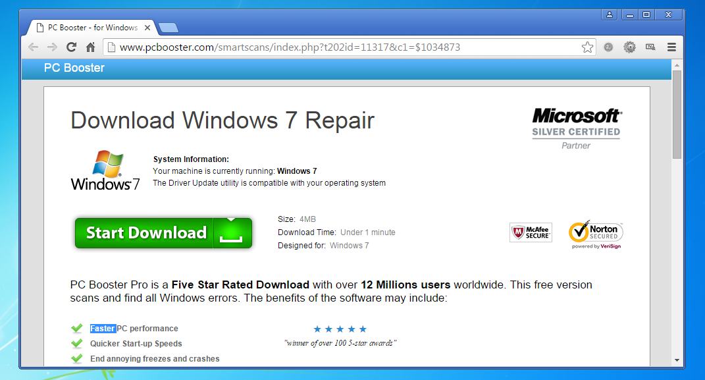Viewport: 705px width, 380px height.
Task: Click the text Quicker Start-up Speeds
Action: click(136, 344)
